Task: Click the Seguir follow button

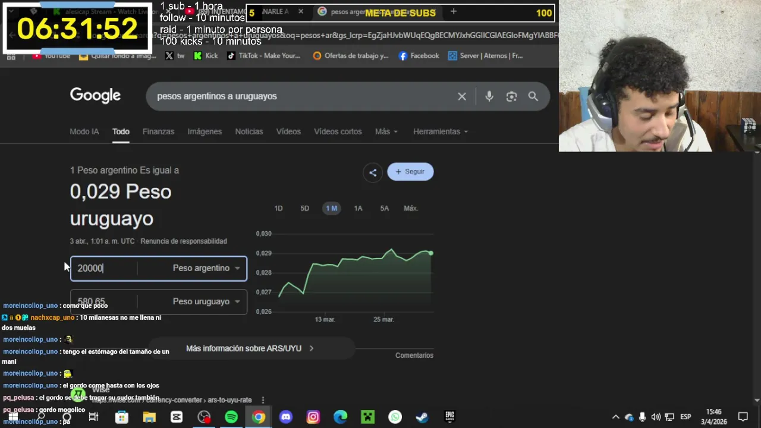Action: pyautogui.click(x=410, y=172)
